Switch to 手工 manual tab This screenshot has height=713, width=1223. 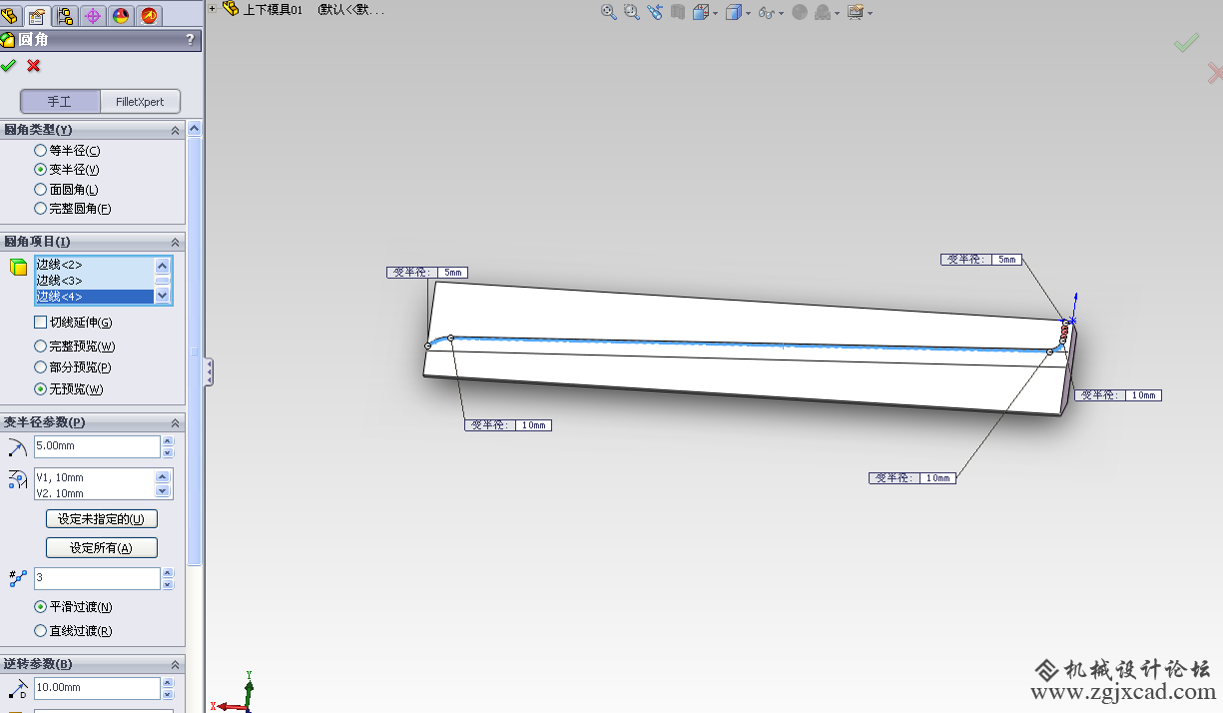click(x=60, y=102)
